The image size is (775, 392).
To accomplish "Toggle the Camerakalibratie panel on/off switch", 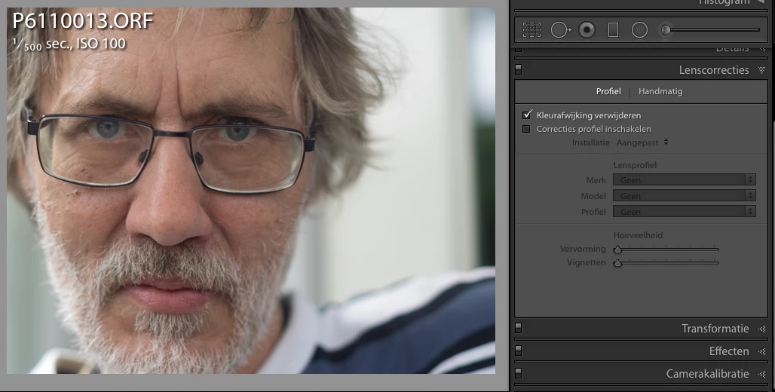I will 518,373.
